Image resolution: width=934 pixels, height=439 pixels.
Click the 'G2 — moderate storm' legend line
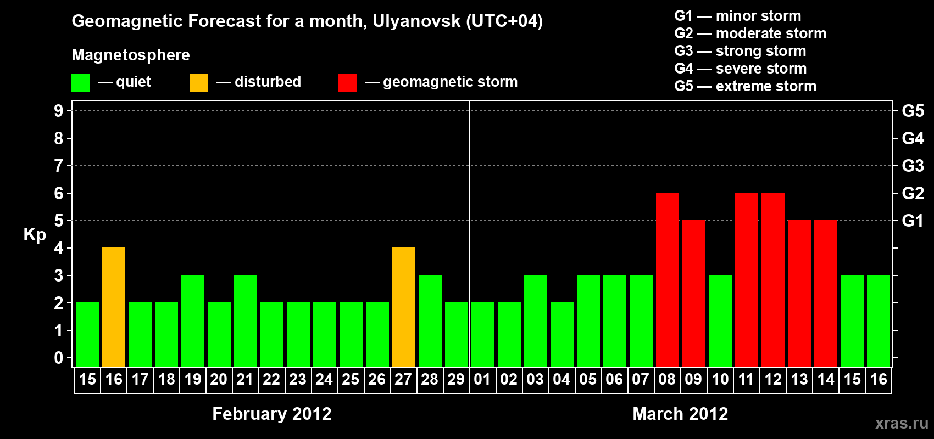point(750,33)
